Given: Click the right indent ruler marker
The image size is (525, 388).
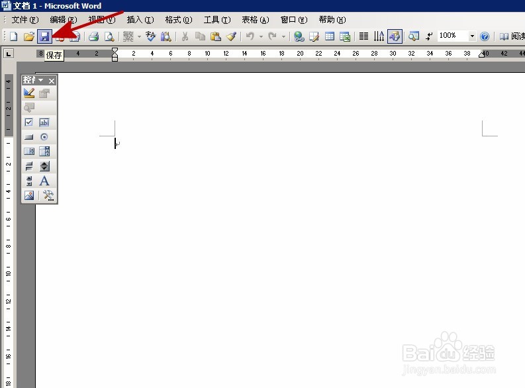Looking at the screenshot, I should pos(482,54).
